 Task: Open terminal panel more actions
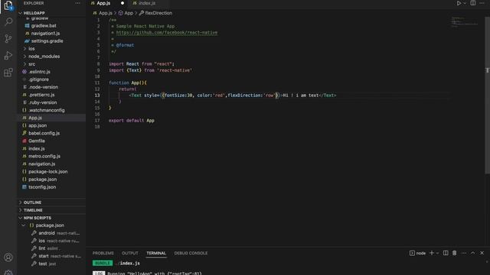pos(463,253)
